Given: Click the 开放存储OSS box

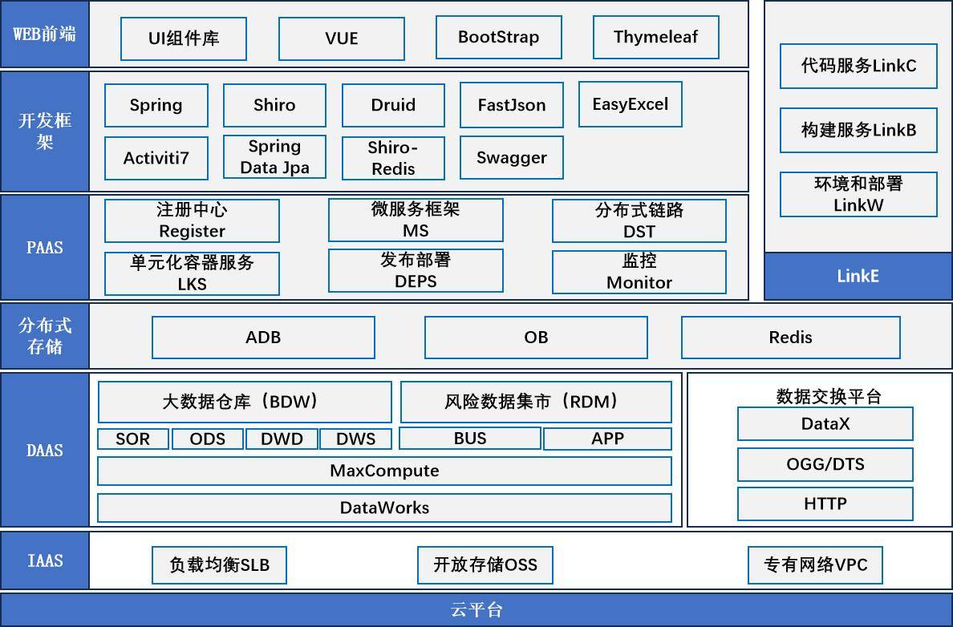Looking at the screenshot, I should click(x=485, y=565).
